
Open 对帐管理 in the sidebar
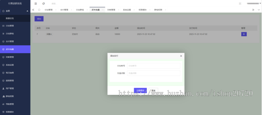click(15, 57)
